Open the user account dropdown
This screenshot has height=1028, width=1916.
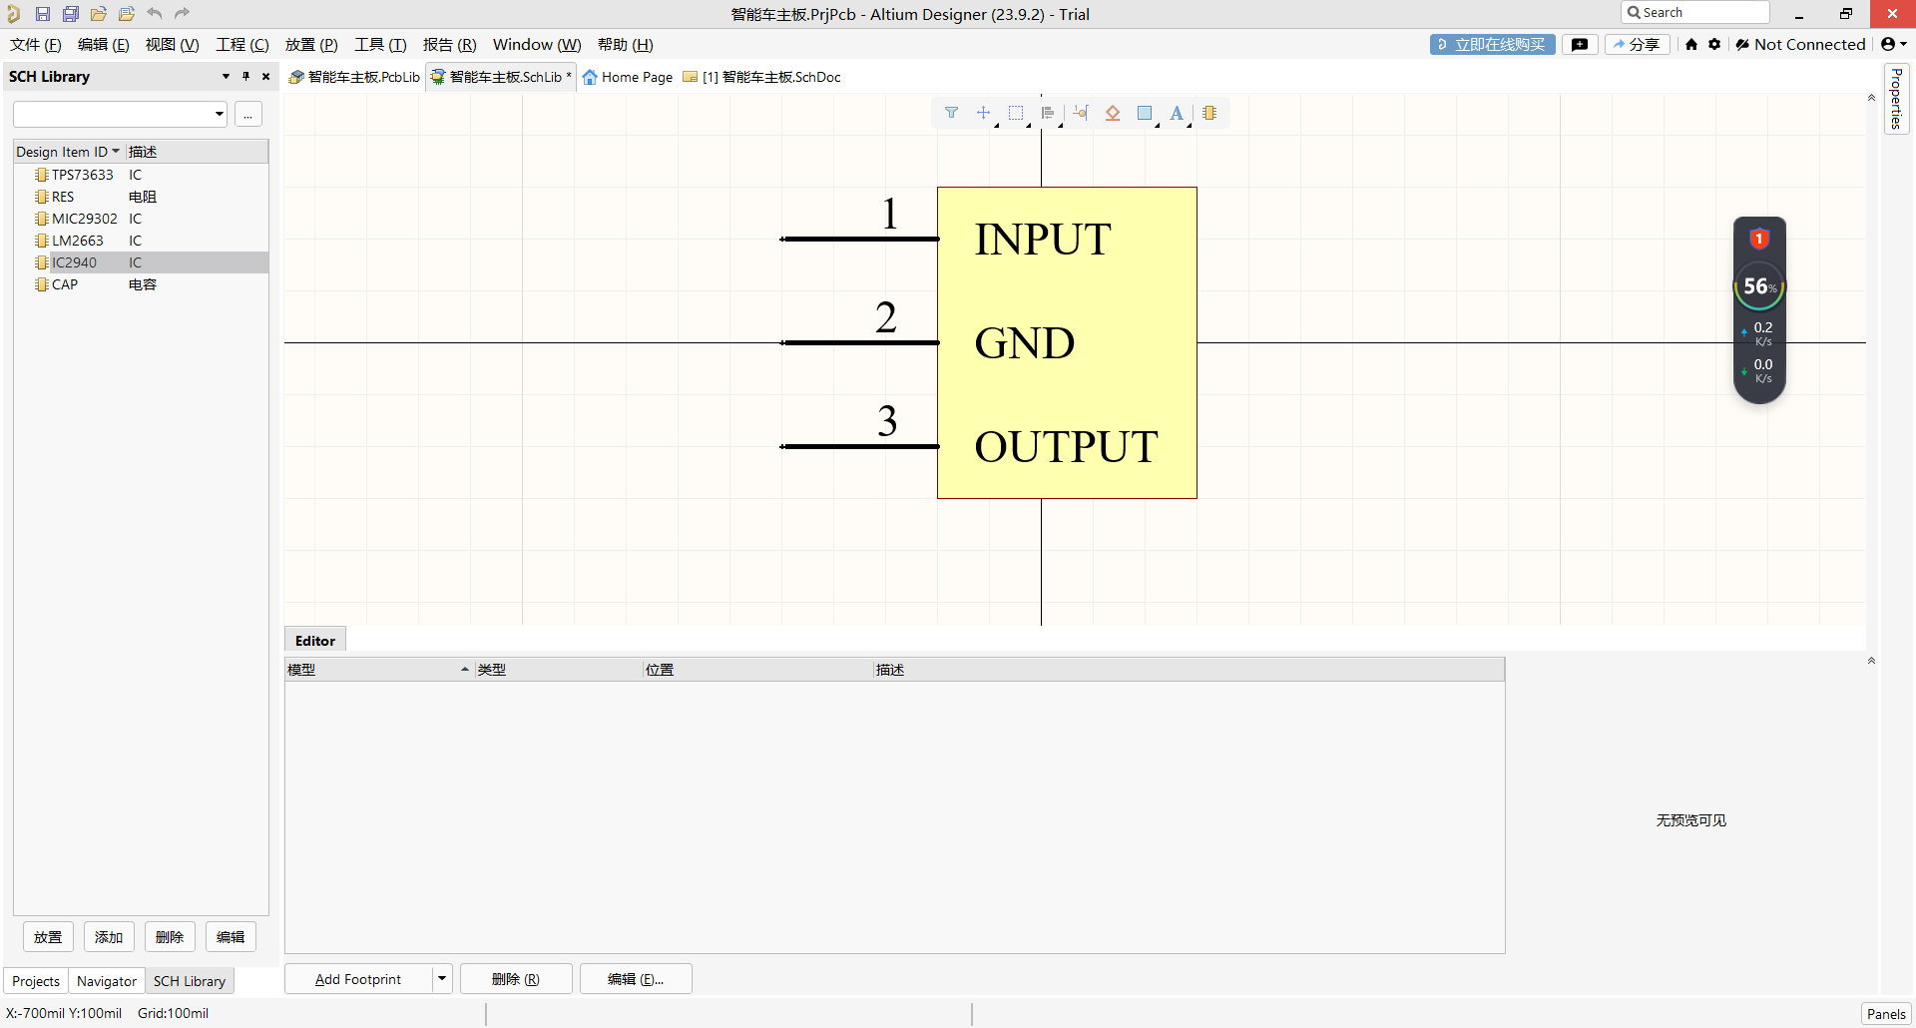1893,44
